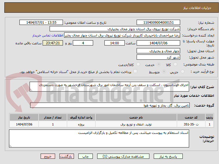Click the delivery city field شهر کرد
Screen dimensions: 219x164
(158, 57)
